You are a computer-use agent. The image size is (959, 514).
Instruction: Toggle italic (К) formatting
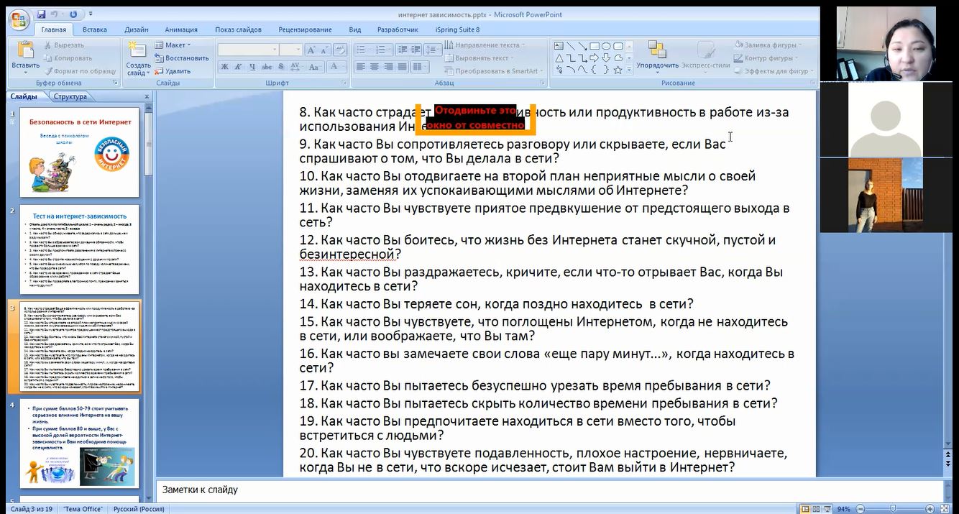(237, 67)
